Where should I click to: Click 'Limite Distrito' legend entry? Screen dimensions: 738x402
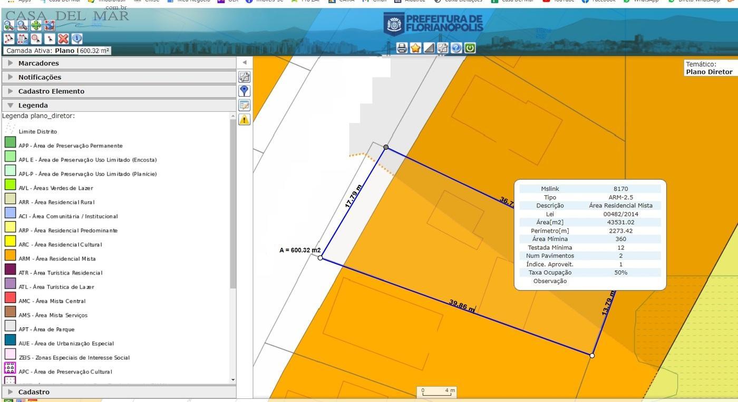pos(37,132)
